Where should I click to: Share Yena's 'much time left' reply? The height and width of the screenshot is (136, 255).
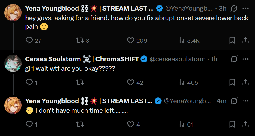tap(245, 124)
